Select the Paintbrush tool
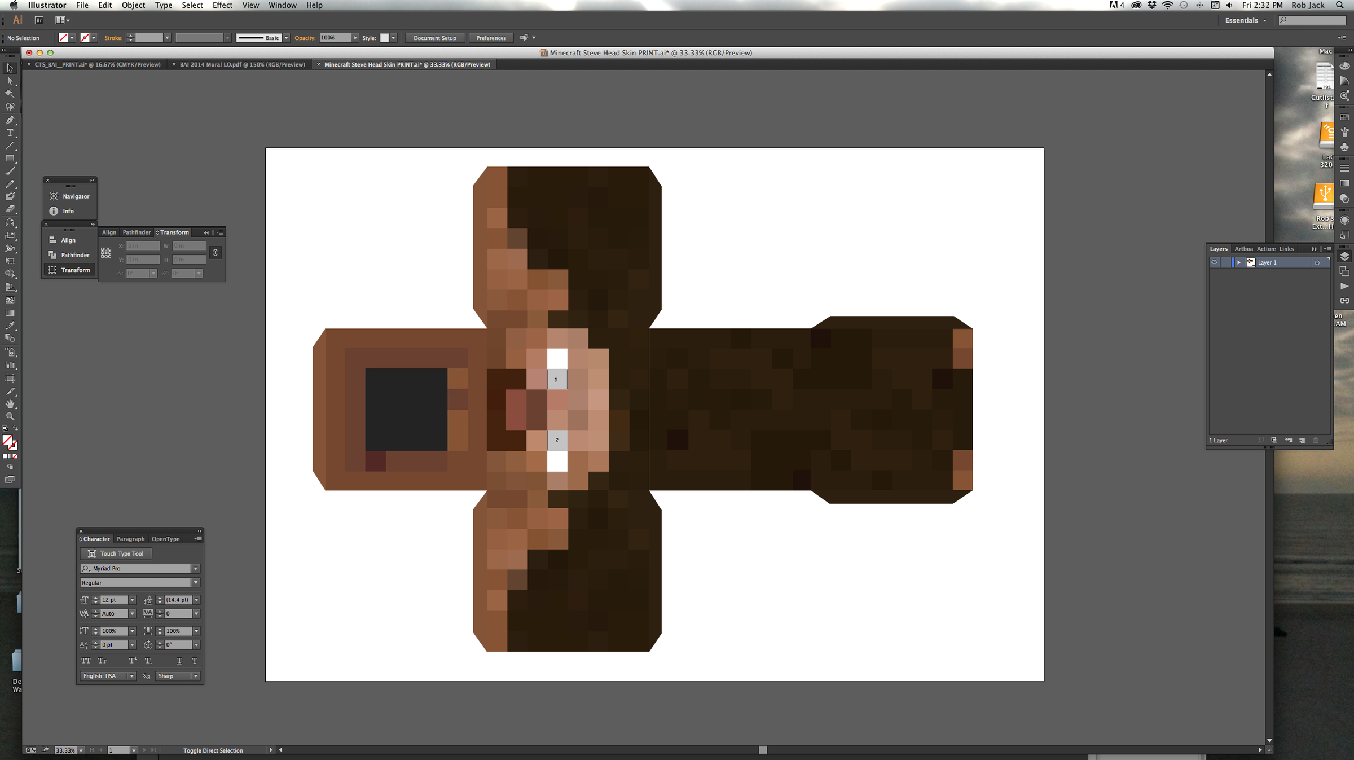 pos(10,169)
